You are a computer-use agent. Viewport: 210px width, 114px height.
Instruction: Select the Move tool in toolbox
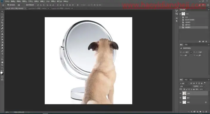point(2,11)
